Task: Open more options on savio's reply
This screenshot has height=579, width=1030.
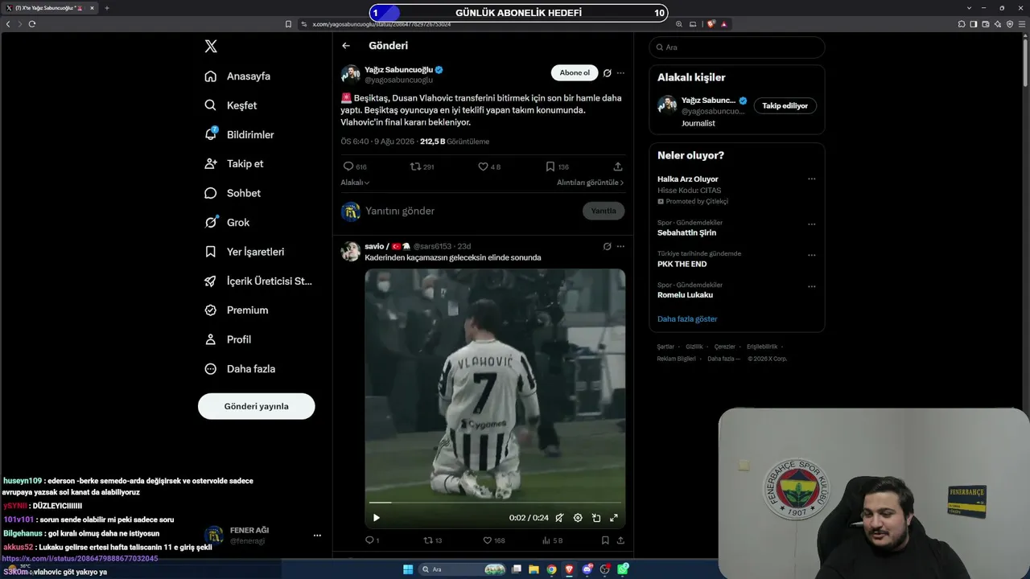Action: (x=620, y=246)
